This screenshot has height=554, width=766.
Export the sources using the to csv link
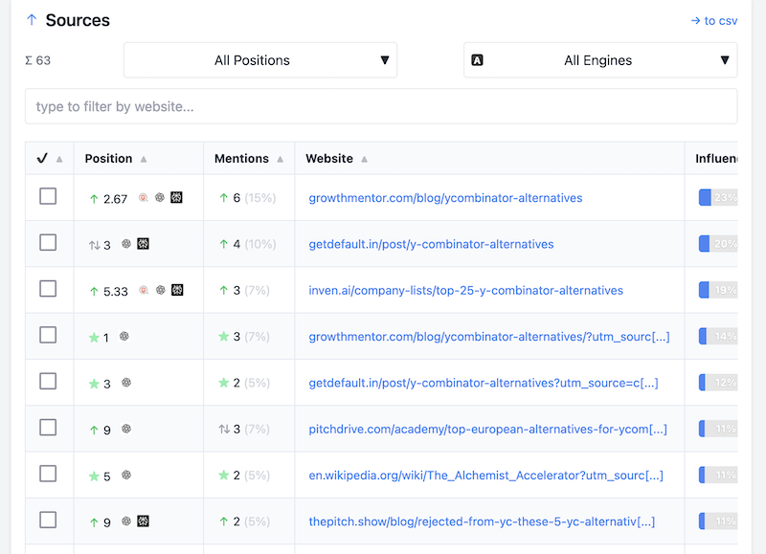click(x=716, y=19)
